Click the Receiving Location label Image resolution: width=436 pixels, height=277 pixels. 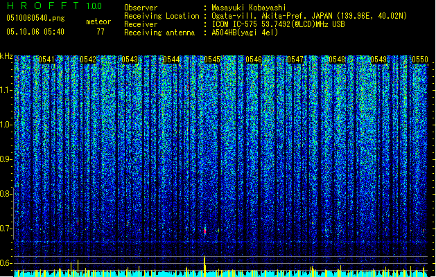point(162,16)
